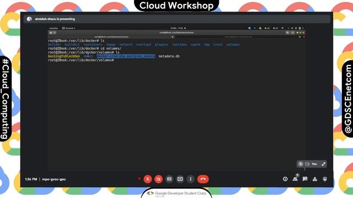This screenshot has width=353, height=198.
Task: Show the People participants panel
Action: click(x=295, y=179)
